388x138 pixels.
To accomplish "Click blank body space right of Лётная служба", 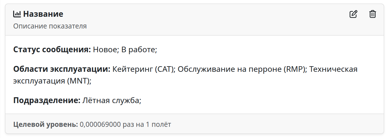I will [x=252, y=100].
